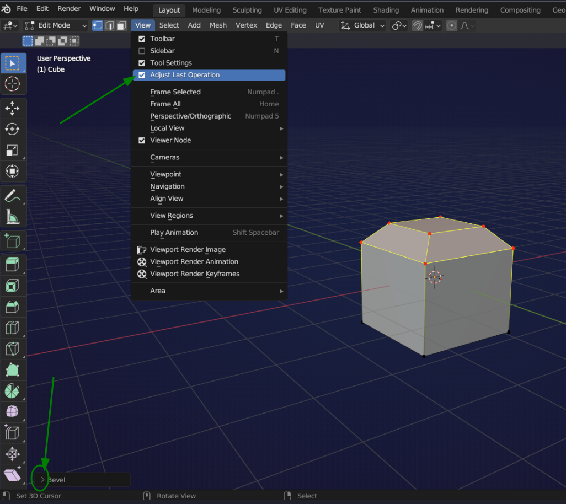The height and width of the screenshot is (504, 566).
Task: Switch to face select mode
Action: [121, 25]
